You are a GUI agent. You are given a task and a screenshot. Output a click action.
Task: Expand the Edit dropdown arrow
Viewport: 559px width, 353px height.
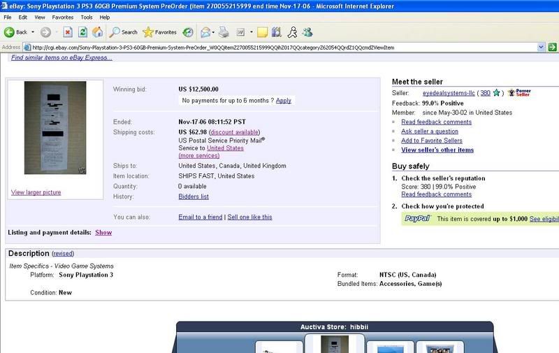pyautogui.click(x=252, y=32)
